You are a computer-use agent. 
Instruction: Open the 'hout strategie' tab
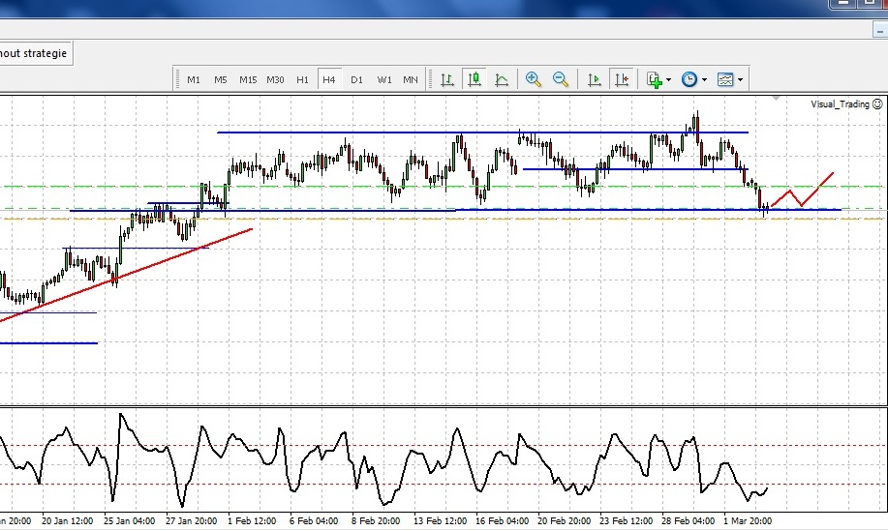point(34,53)
